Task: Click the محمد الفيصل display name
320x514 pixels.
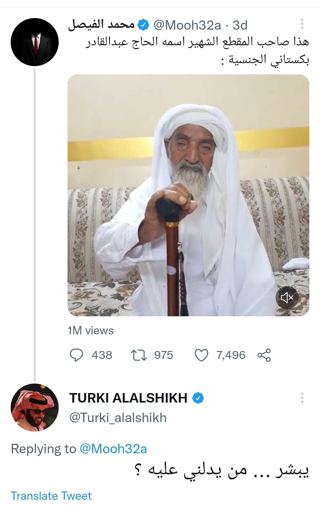Action: coord(101,25)
